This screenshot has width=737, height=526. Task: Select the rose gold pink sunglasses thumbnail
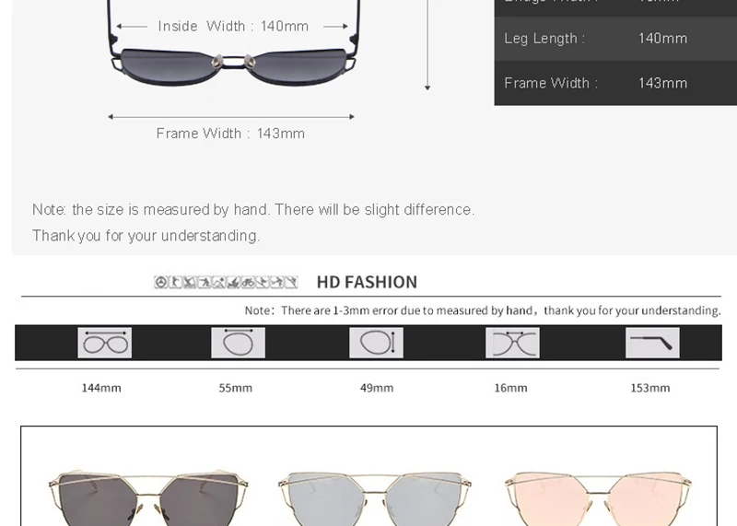tap(598, 498)
